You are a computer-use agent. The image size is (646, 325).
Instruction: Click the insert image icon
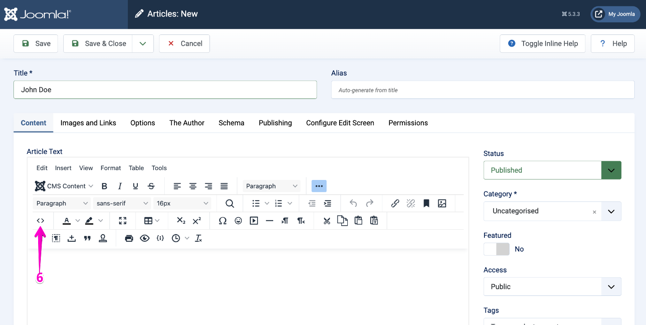pos(442,204)
